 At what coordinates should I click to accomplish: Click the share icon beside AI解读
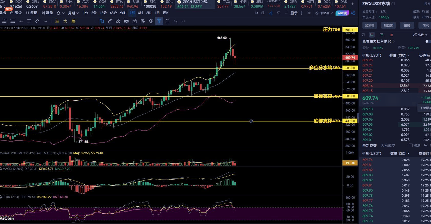tap(353, 13)
